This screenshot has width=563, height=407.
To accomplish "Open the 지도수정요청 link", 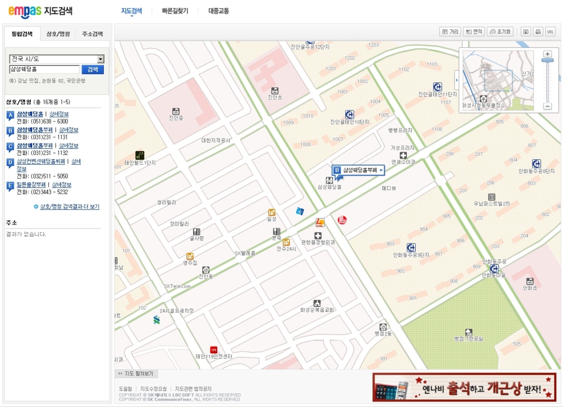I will pos(153,389).
